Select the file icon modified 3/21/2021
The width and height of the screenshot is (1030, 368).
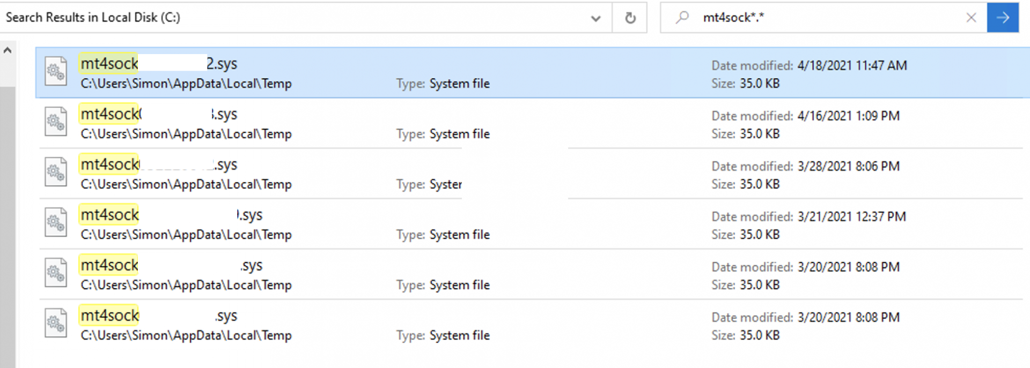pyautogui.click(x=56, y=222)
